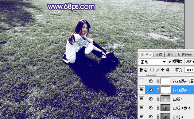
Task: Click the 不透明度 opacity value field
Action: pos(189,61)
